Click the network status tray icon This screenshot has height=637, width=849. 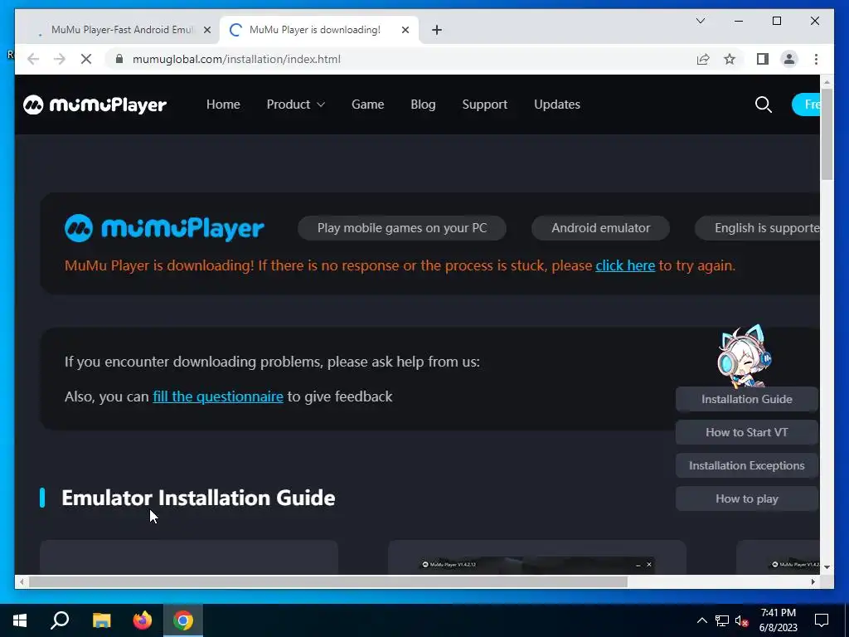pos(722,620)
